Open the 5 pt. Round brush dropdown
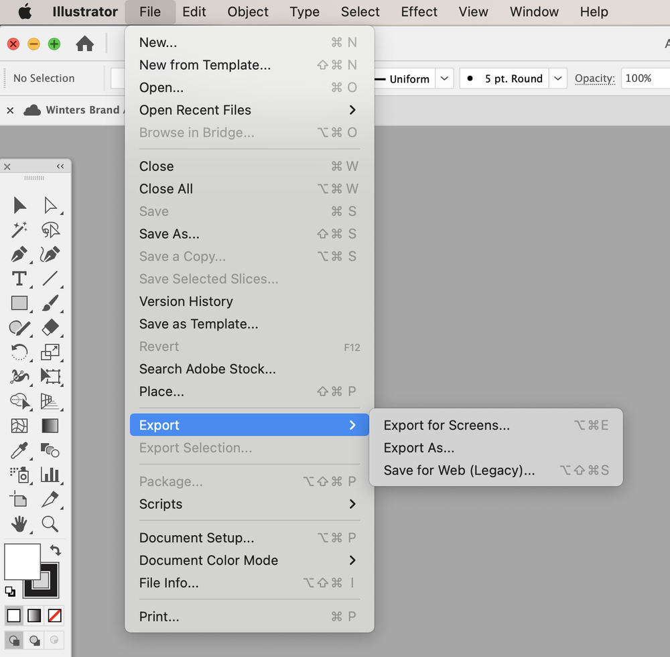670x657 pixels. pyautogui.click(x=558, y=78)
